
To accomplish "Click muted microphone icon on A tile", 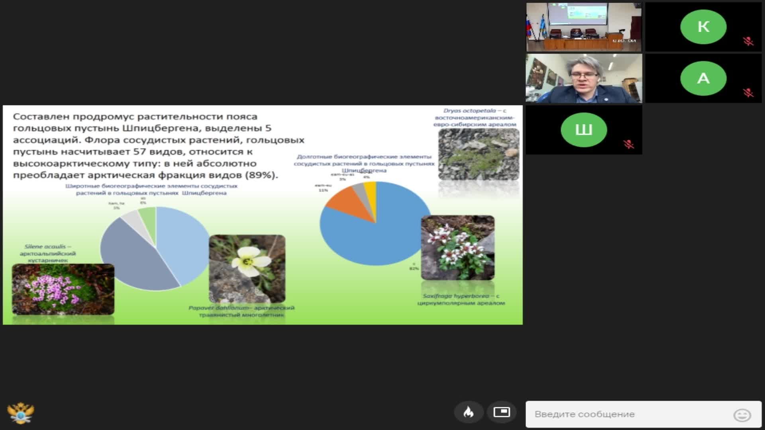I will click(x=748, y=93).
